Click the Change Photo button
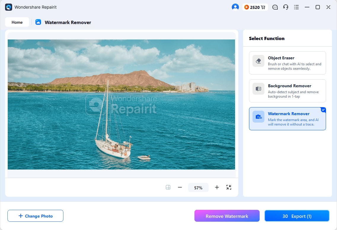337x230 pixels. (35, 216)
